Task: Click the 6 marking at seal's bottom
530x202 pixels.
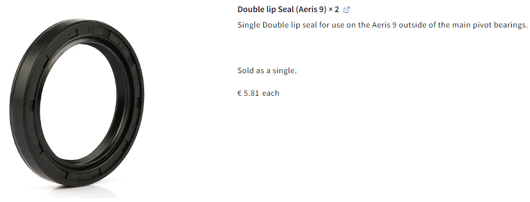Action: click(x=79, y=176)
